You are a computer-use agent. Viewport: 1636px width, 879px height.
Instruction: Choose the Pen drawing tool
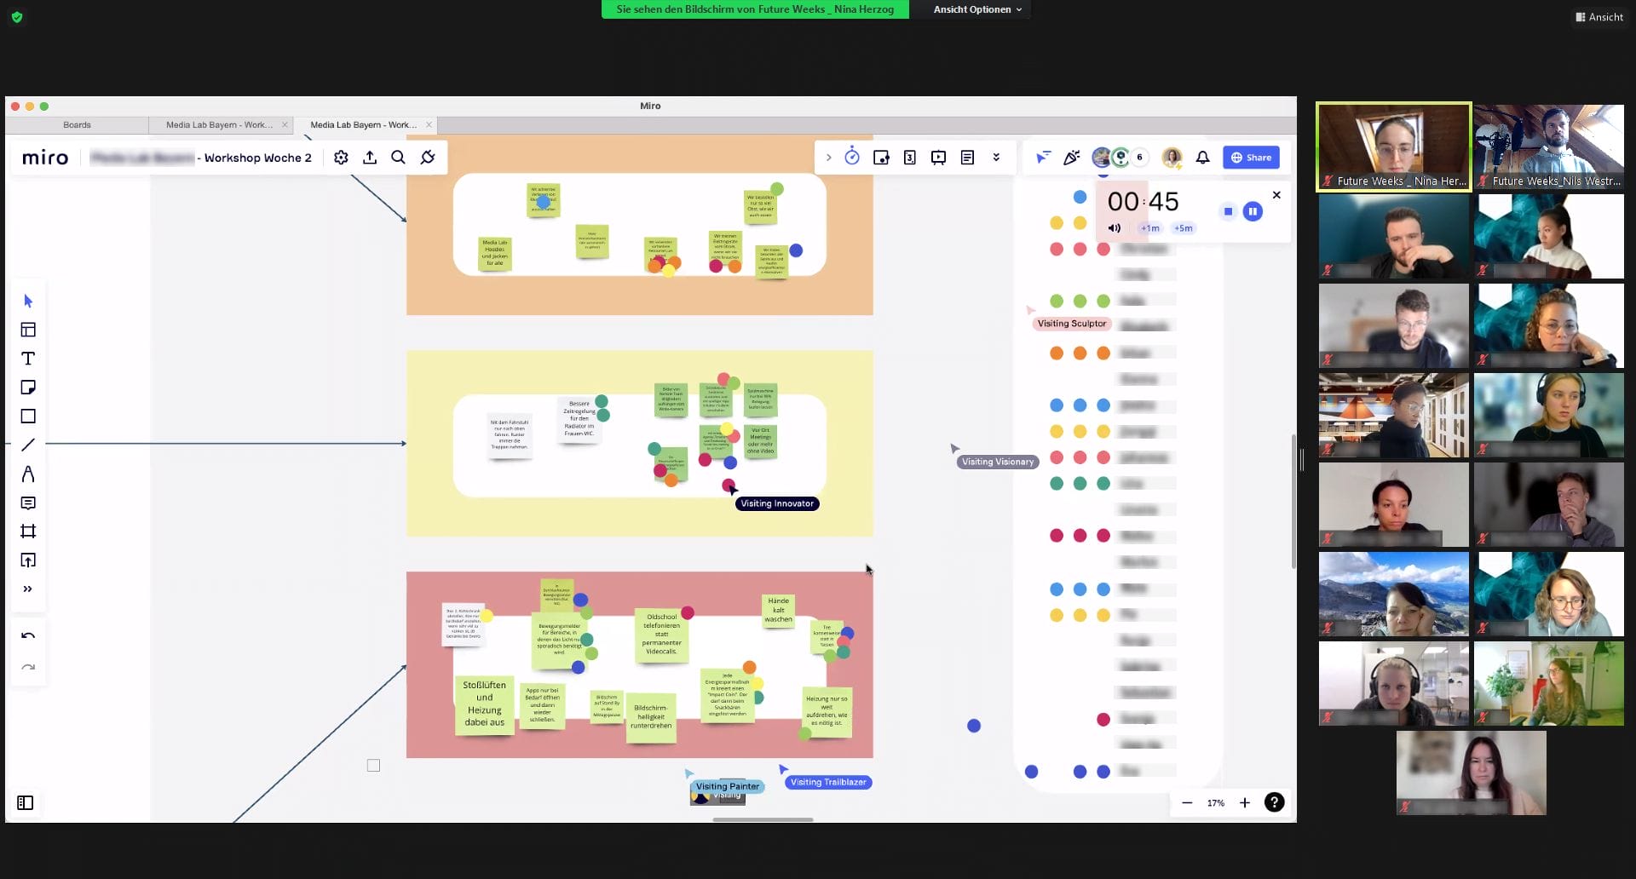(x=28, y=474)
